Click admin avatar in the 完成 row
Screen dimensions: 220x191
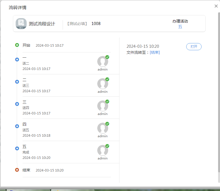point(102,150)
